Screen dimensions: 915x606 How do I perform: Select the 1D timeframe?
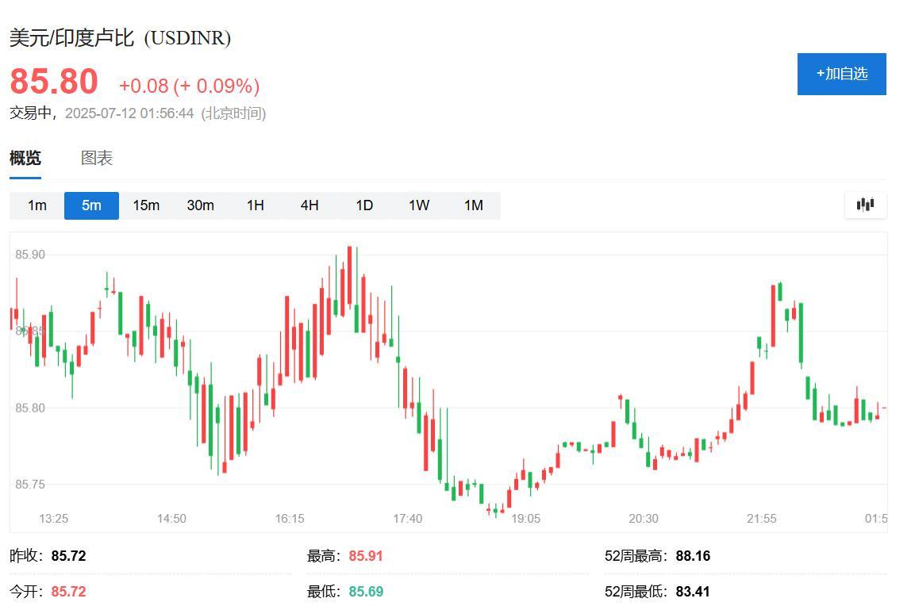point(364,205)
